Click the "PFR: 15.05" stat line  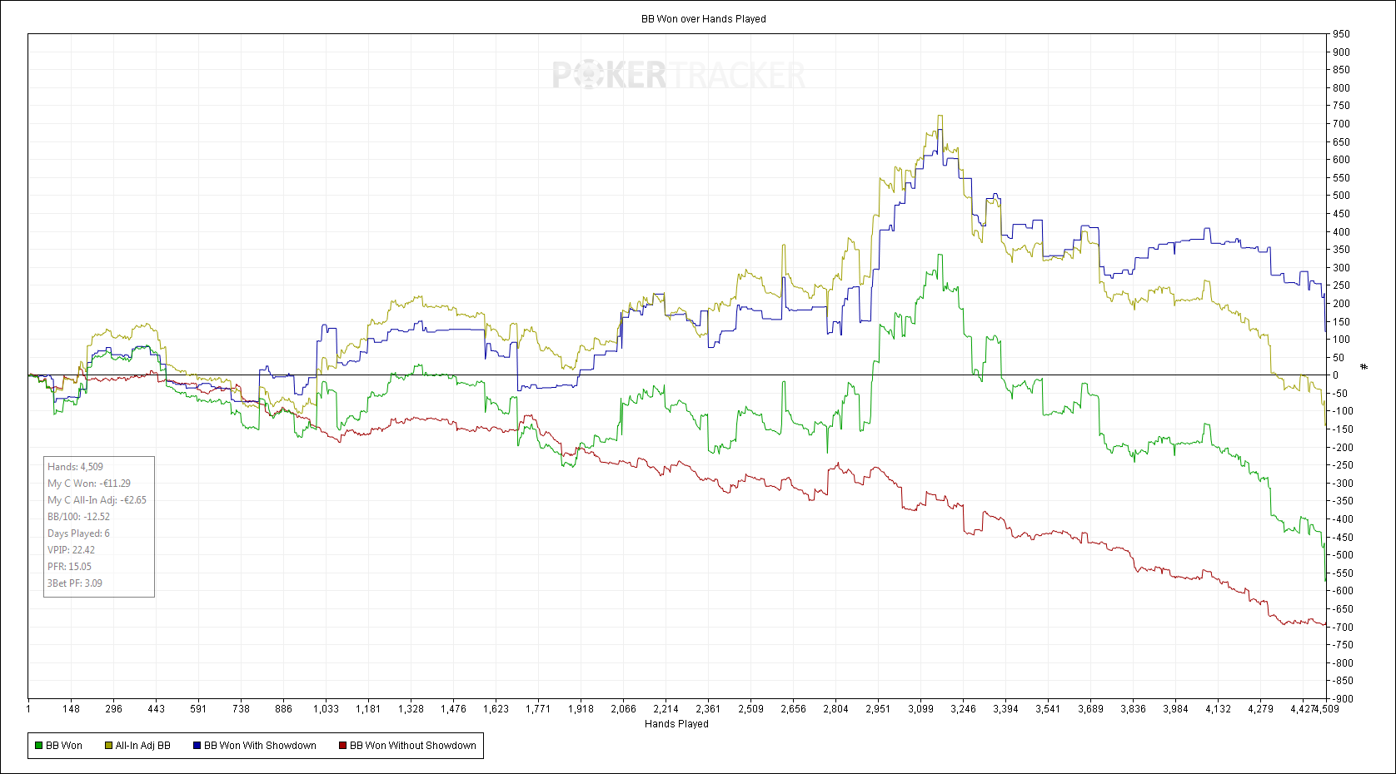tap(69, 567)
